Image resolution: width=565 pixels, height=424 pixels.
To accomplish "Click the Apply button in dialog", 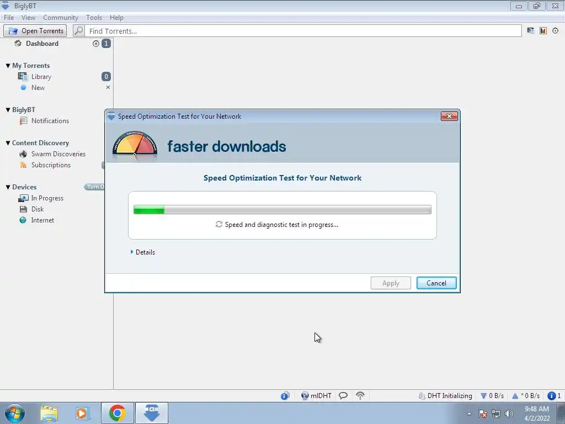I will point(391,283).
